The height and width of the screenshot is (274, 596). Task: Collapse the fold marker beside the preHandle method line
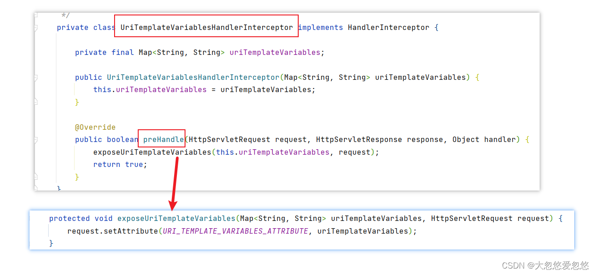pos(36,140)
